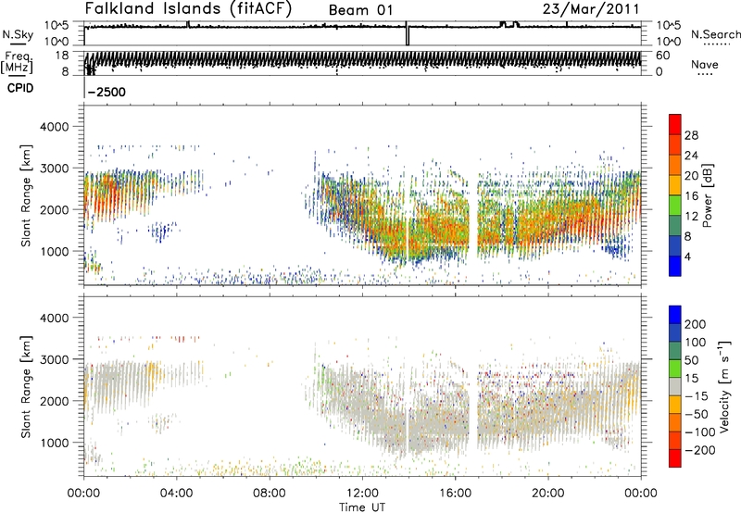This screenshot has width=741, height=513.
Task: Click the "Time UT" axis title
Action: click(x=362, y=507)
